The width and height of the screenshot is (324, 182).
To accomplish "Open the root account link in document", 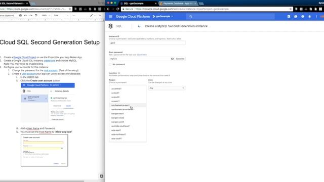I will (51, 71).
